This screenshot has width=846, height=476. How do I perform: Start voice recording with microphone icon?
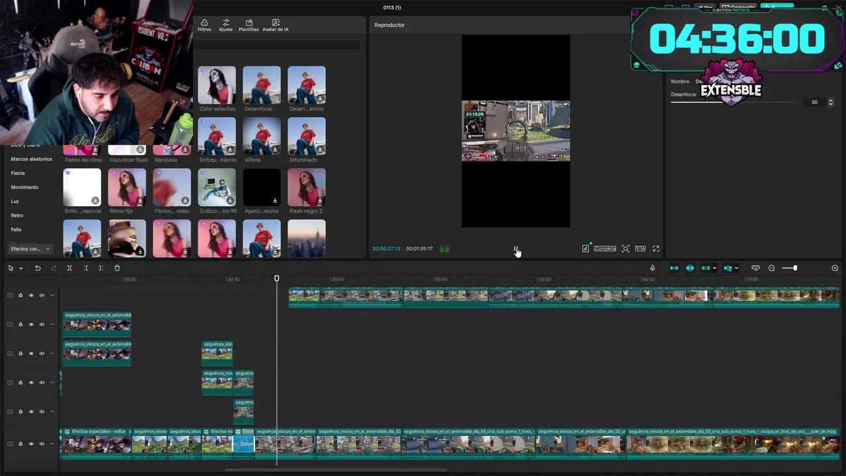coord(652,268)
